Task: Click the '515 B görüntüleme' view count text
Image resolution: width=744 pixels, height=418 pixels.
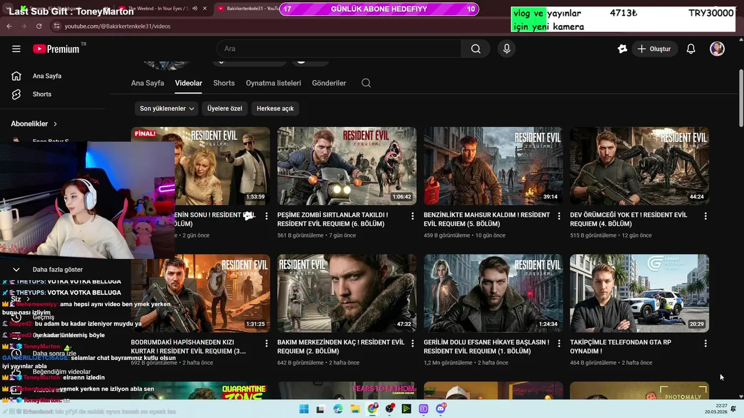Action: (593, 236)
